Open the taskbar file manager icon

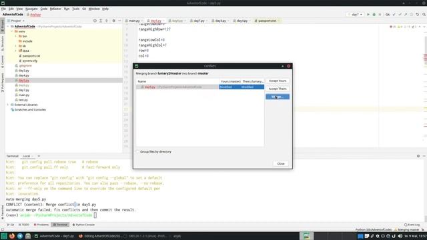click(28, 236)
